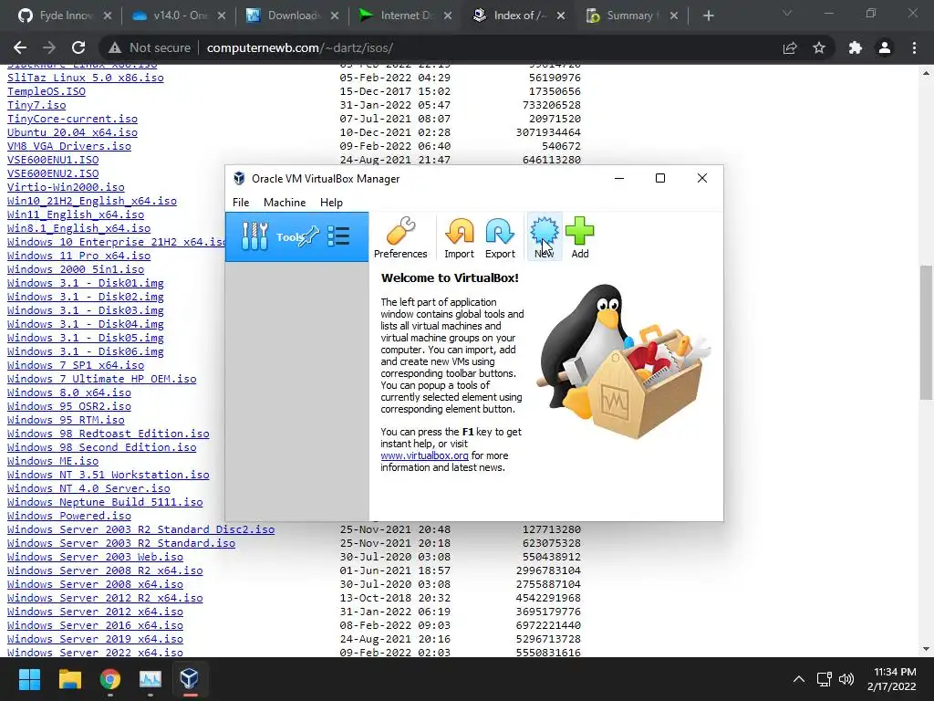Screen dimensions: 934x701
Task: Click the VirtualBox taskbar icon
Action: tap(190, 679)
